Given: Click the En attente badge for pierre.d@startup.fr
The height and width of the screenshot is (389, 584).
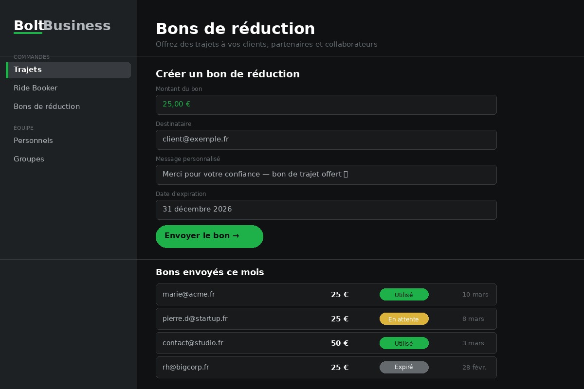Looking at the screenshot, I should coord(404,319).
